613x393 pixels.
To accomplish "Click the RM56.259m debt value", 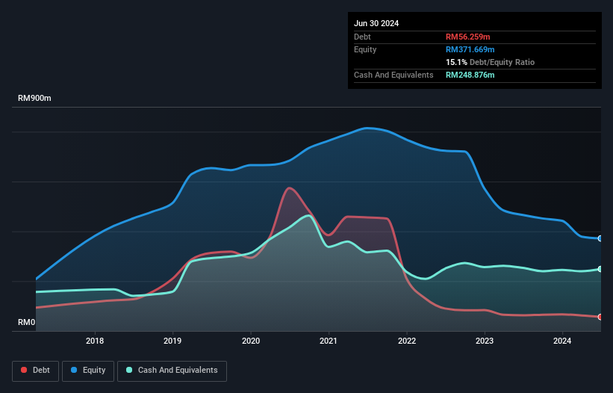I will point(467,37).
